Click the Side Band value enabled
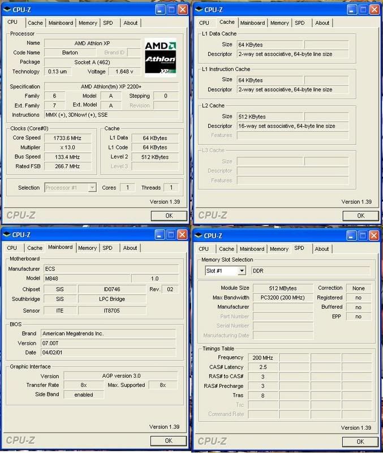 coord(84,395)
